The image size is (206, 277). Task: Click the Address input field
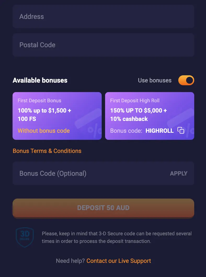click(x=103, y=16)
